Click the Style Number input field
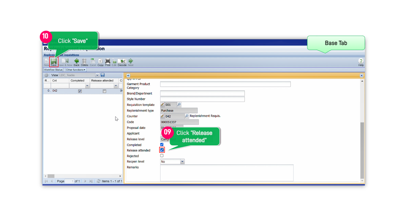Screen dimensions: 399x219 click(202, 99)
